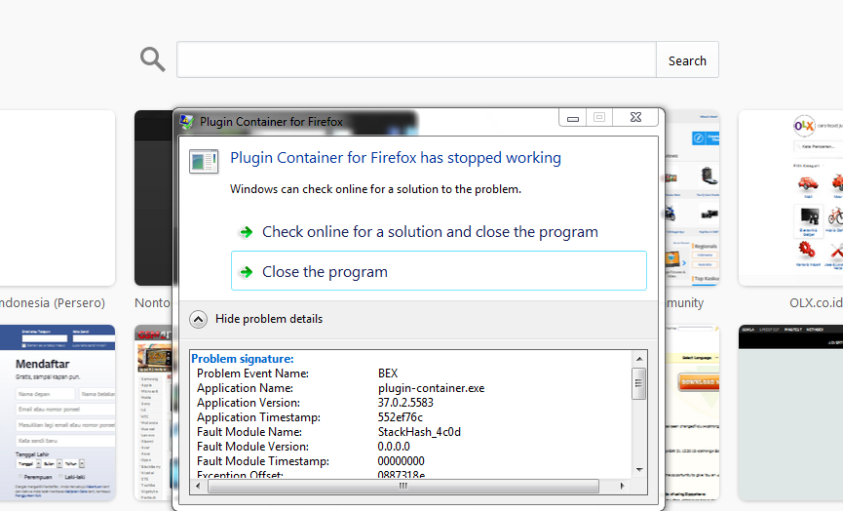Click the Hide problem details label
The image size is (843, 511).
click(x=269, y=319)
